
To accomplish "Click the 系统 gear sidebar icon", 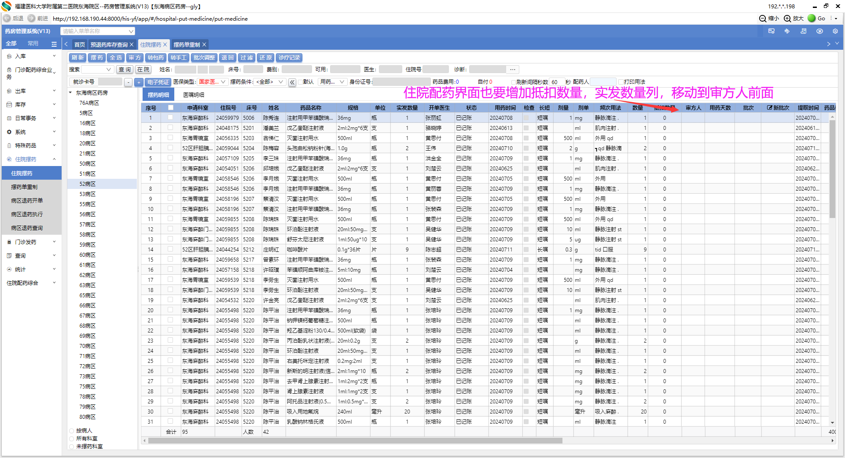I will 9,132.
